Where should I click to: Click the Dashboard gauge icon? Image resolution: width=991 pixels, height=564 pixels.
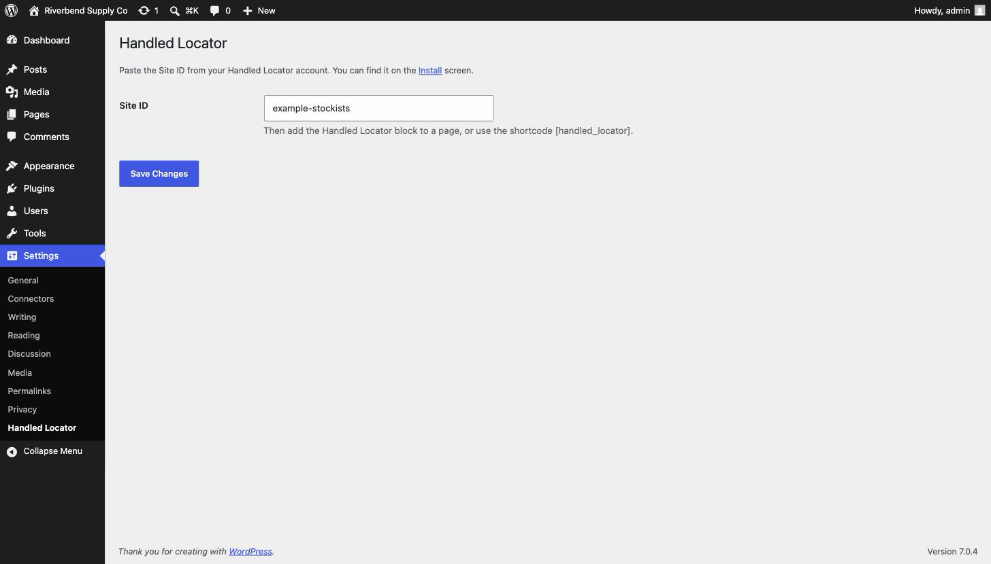(x=12, y=40)
